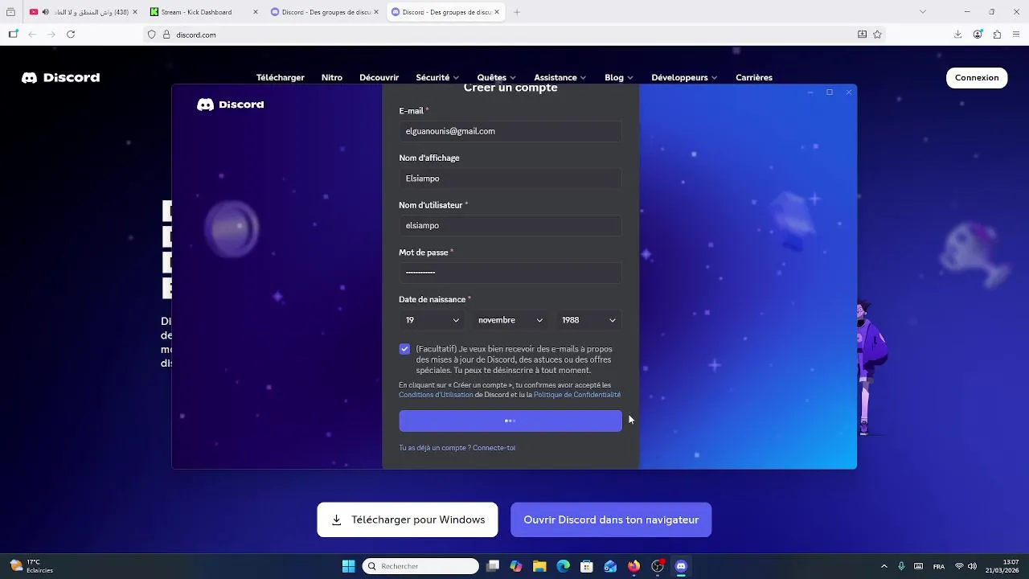The image size is (1029, 579).
Task: Open the tab list chevron in title bar
Action: [923, 12]
